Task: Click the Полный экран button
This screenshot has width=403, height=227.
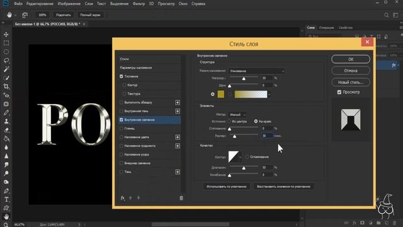Action: (x=90, y=15)
